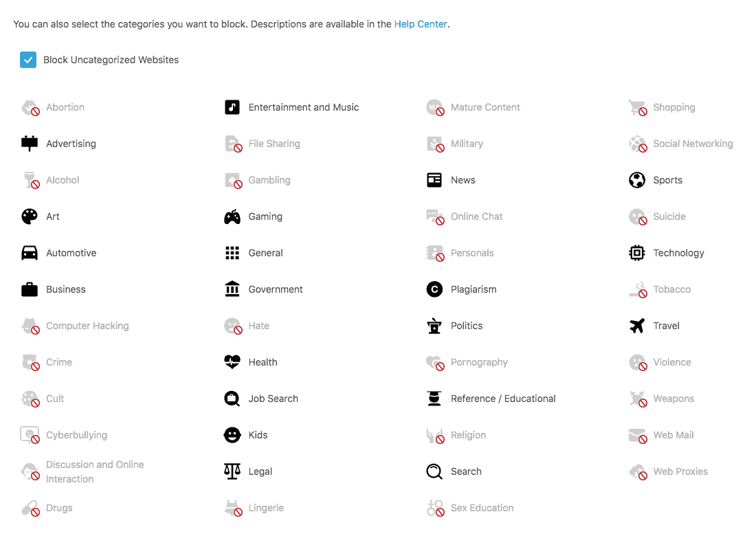Select the Travel airplane icon
Image resolution: width=747 pixels, height=547 pixels.
pyautogui.click(x=636, y=325)
